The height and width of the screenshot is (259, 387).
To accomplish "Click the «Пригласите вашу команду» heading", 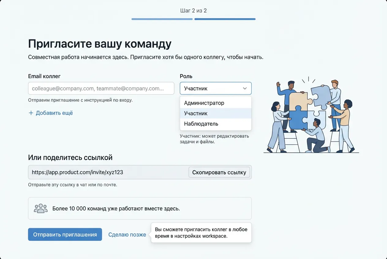I will (x=100, y=44).
